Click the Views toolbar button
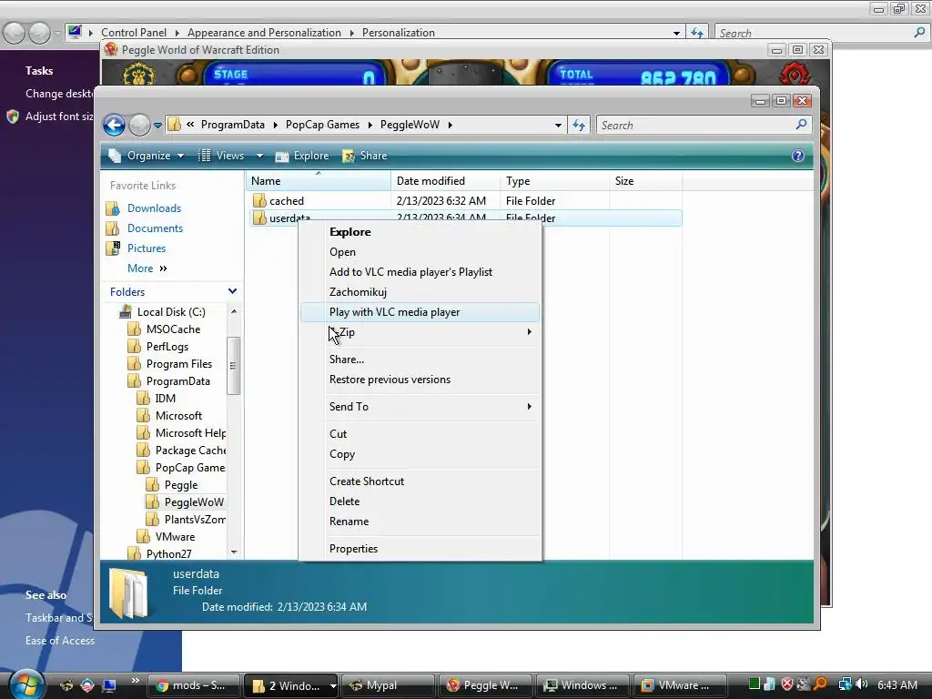This screenshot has height=699, width=932. [222, 156]
